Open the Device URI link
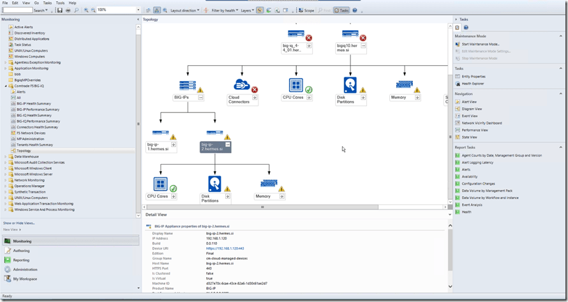568x302 pixels. (x=225, y=248)
